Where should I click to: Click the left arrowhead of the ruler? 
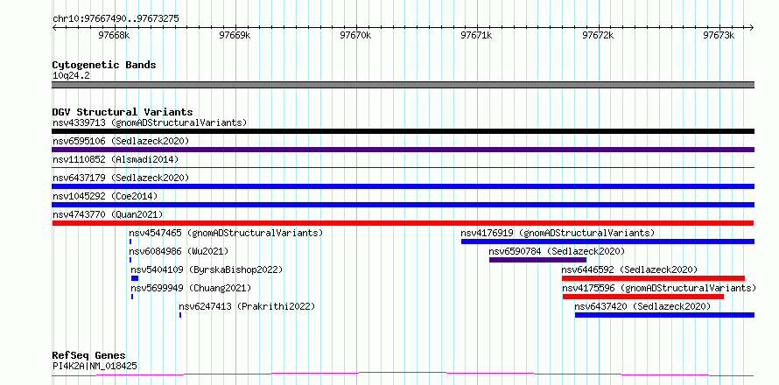54,28
